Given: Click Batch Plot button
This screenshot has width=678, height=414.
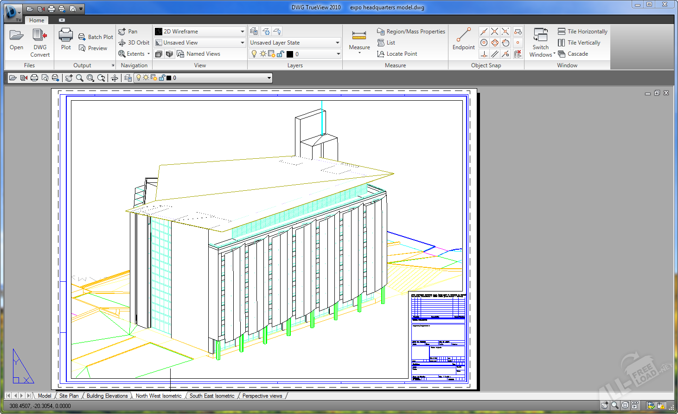Looking at the screenshot, I should (96, 37).
